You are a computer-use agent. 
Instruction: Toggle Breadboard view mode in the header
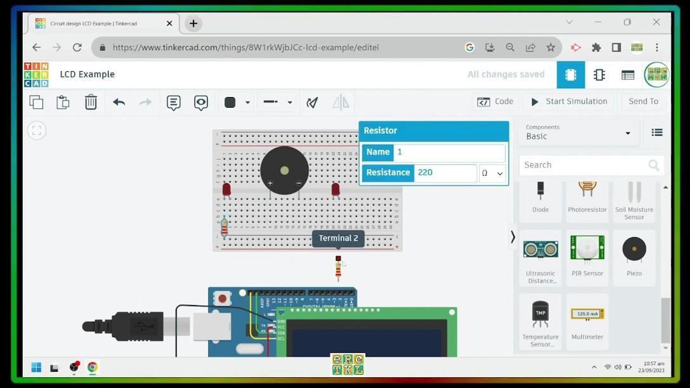click(x=570, y=74)
